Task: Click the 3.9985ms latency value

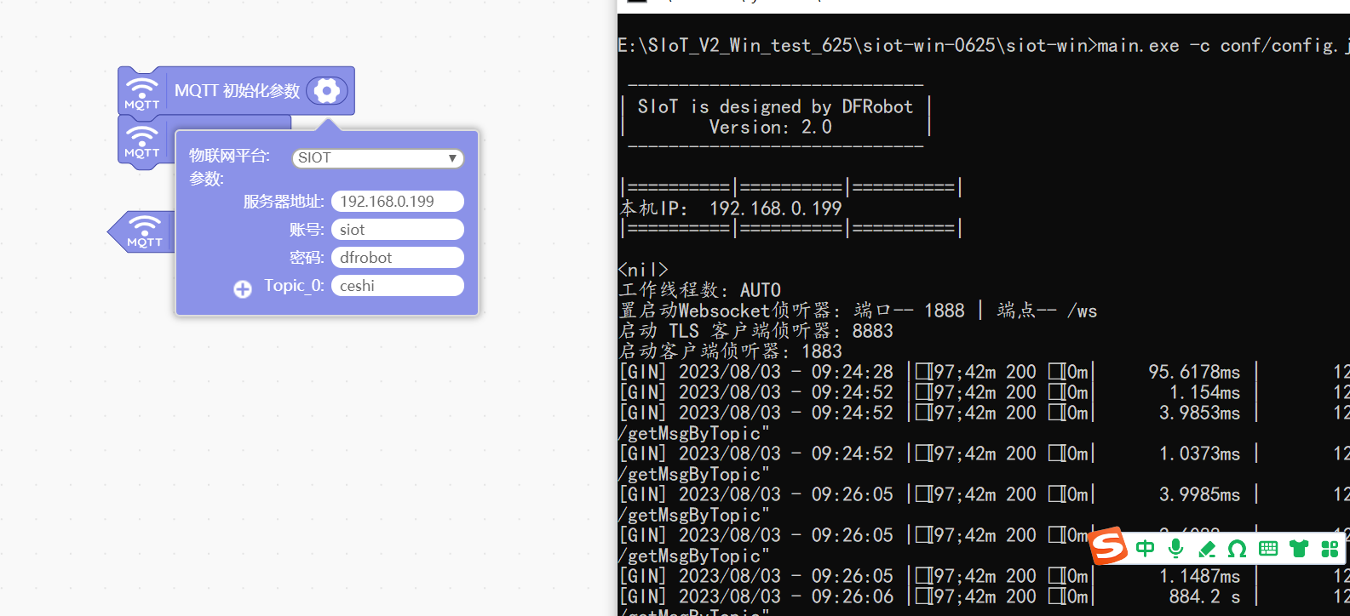Action: (x=1199, y=494)
